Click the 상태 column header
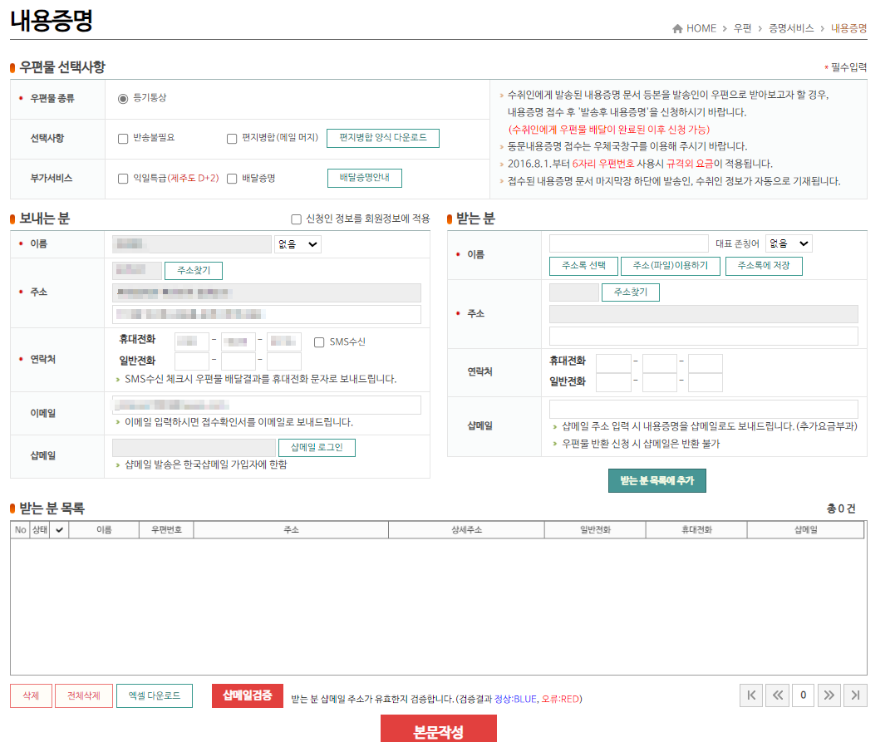Viewport: 895px width, 742px height. click(39, 529)
